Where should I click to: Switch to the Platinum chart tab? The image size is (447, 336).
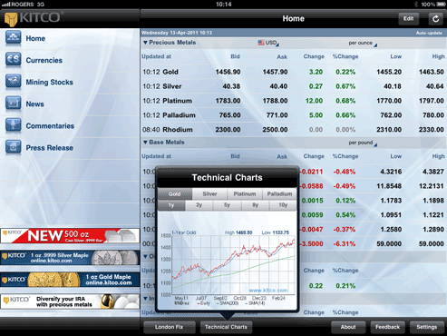pyautogui.click(x=245, y=193)
